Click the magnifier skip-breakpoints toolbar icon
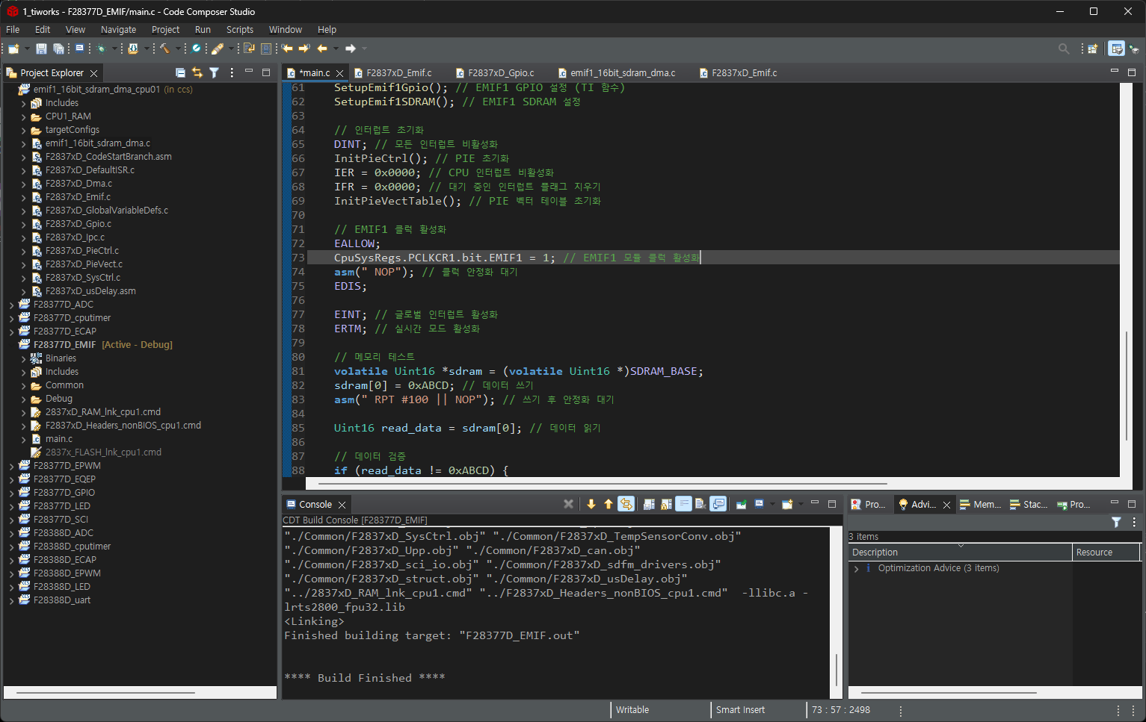Screen dimensions: 1146x722 (x=196, y=49)
